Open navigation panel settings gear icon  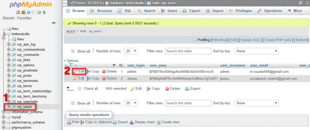tap(39, 12)
